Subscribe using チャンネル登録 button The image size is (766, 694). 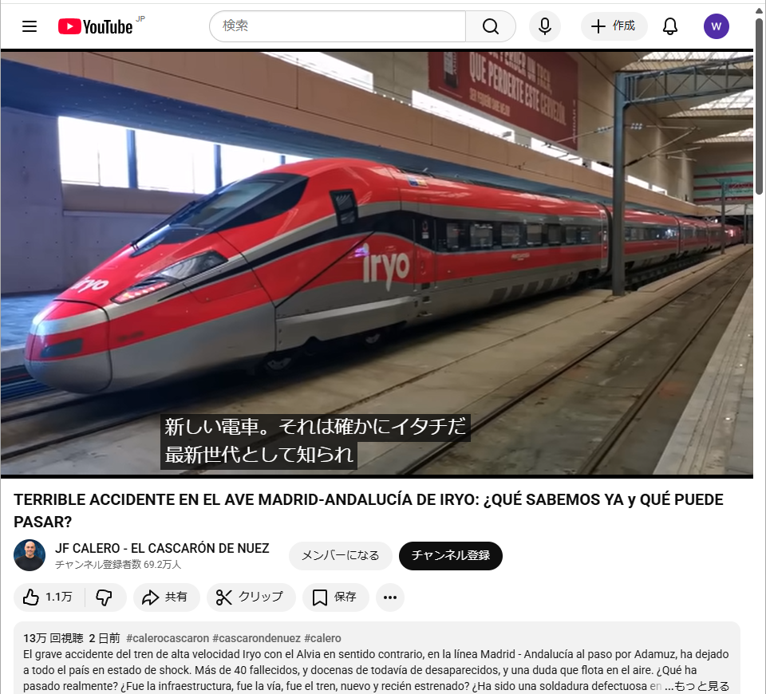click(450, 555)
